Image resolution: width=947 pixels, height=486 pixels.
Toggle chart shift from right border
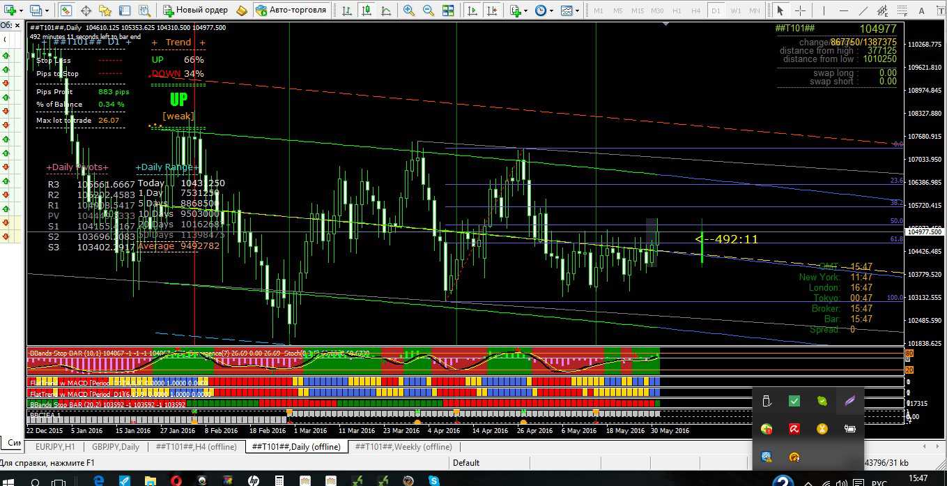[x=492, y=10]
